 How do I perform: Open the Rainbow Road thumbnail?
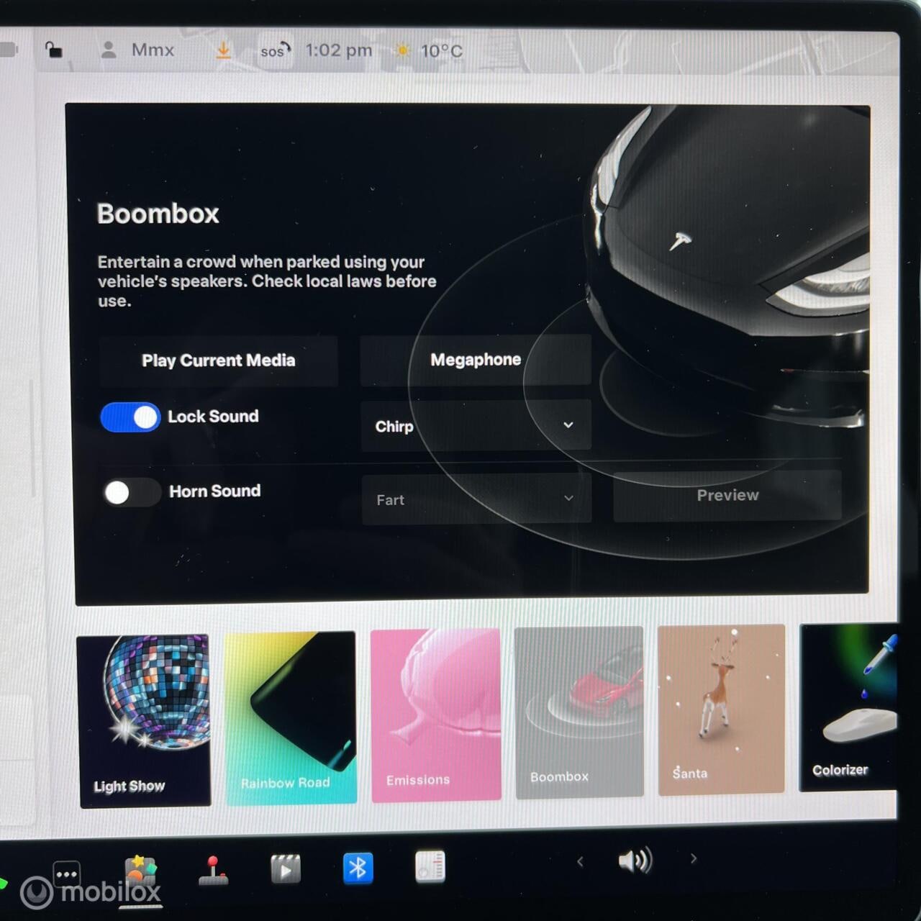click(x=291, y=717)
